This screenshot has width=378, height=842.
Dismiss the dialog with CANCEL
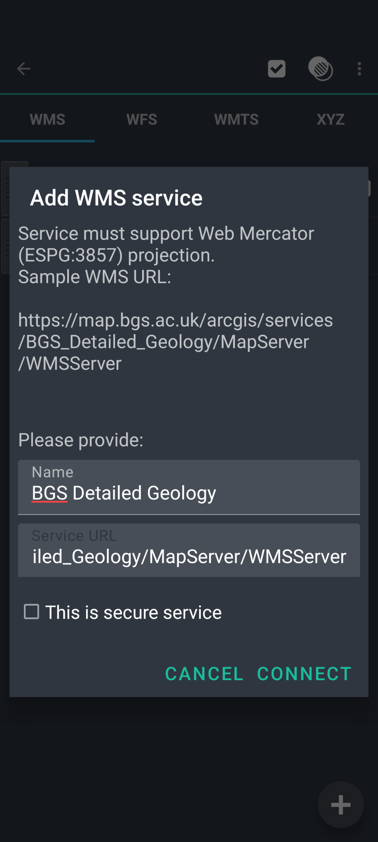click(204, 673)
